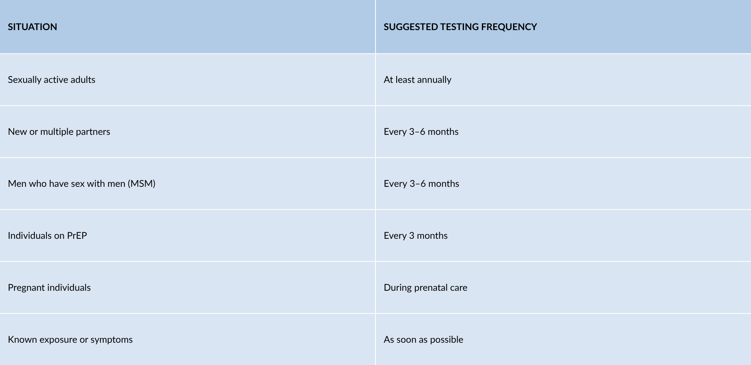Select the Sexually active adults cell

point(187,80)
